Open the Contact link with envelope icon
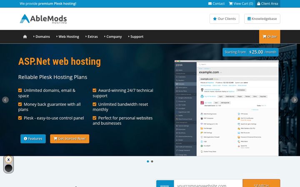This screenshot has width=300, height=187. coord(216,4)
